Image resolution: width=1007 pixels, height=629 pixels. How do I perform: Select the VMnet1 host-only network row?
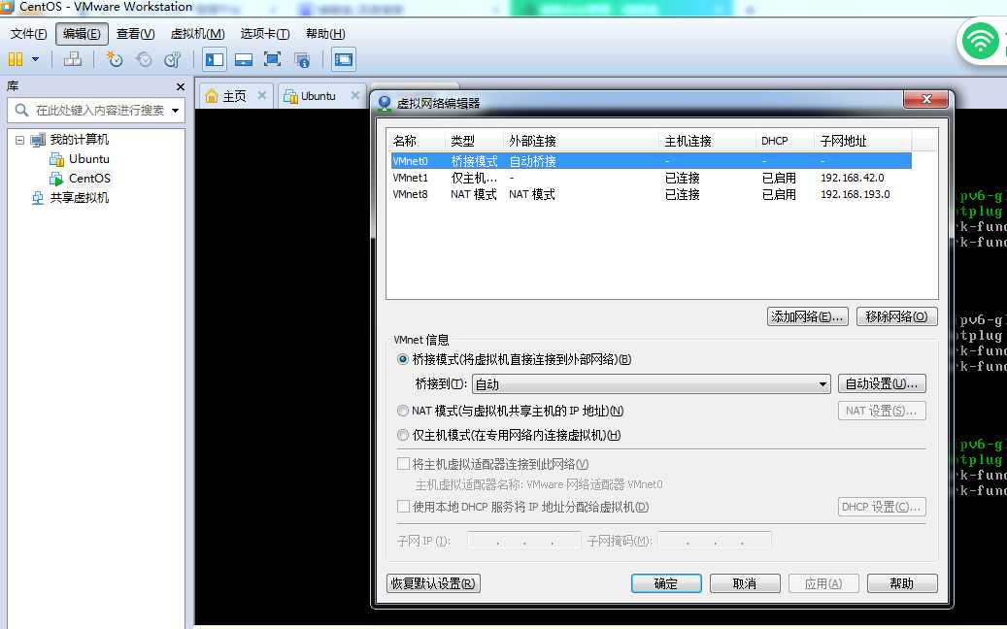click(x=652, y=178)
